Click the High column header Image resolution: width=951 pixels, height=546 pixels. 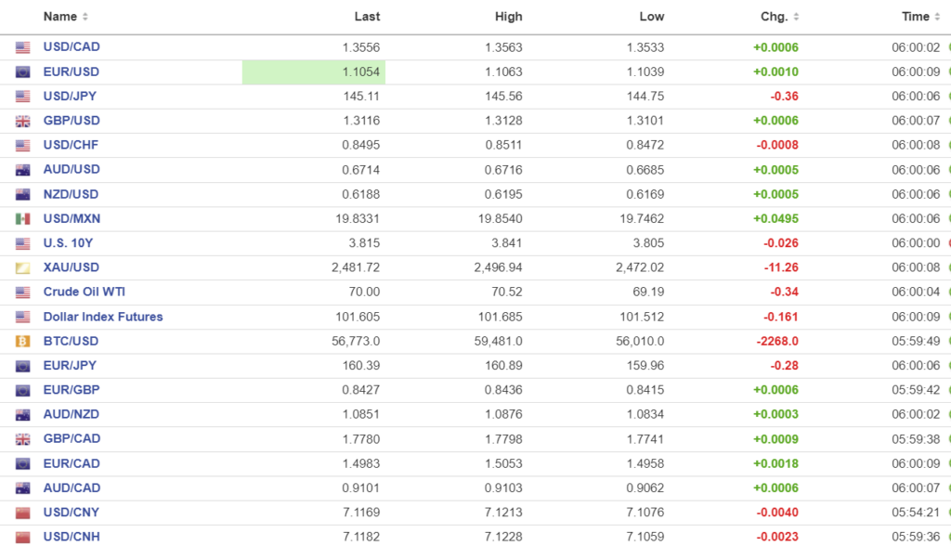tap(509, 17)
